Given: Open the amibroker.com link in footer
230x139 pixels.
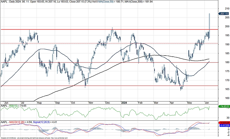Looking at the screenshot, I should tap(59, 138).
